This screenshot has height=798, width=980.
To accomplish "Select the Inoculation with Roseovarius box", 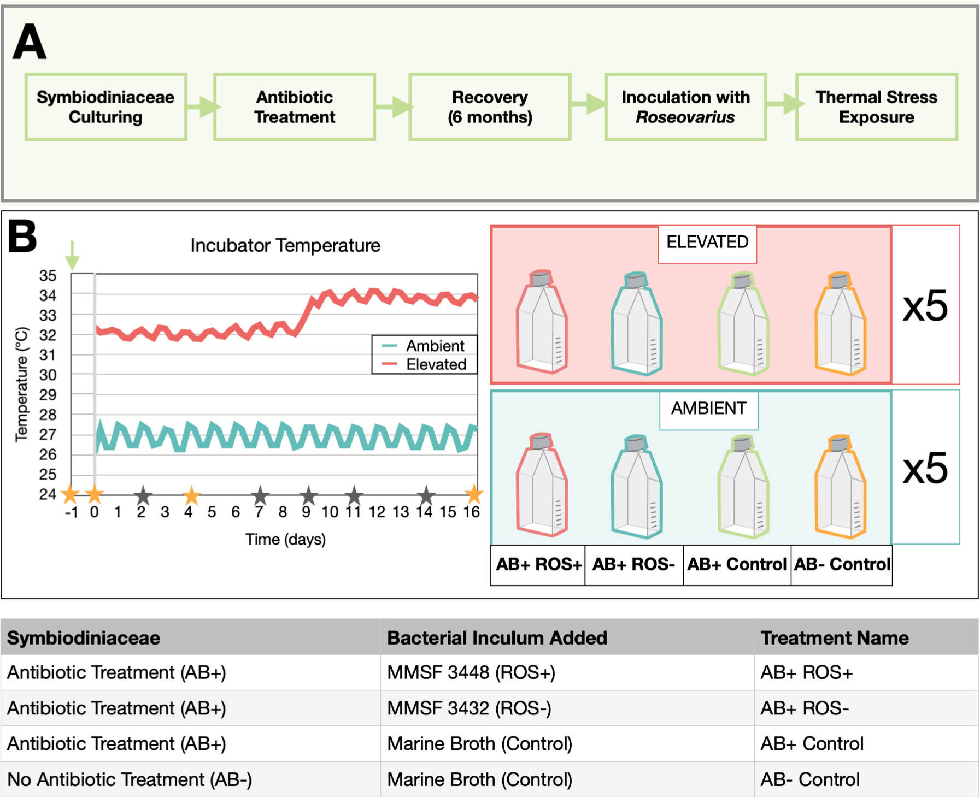I will [x=685, y=107].
